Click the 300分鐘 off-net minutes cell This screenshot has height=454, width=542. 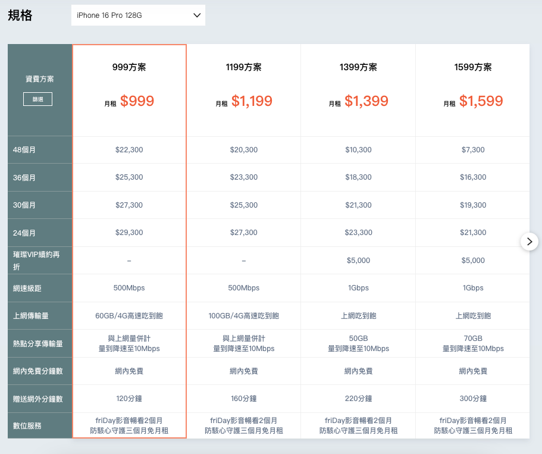pos(473,399)
